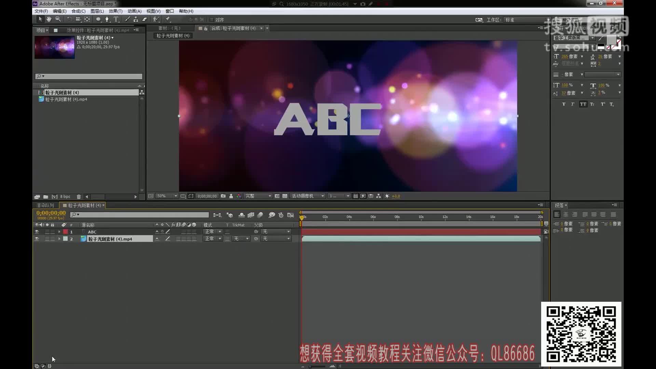Click the 粒子光斑素材 (4) footage thumbnail
656x369 pixels.
coord(54,47)
